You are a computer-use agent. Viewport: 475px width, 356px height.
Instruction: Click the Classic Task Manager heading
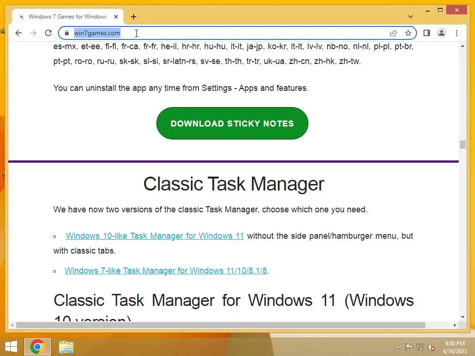pos(234,184)
